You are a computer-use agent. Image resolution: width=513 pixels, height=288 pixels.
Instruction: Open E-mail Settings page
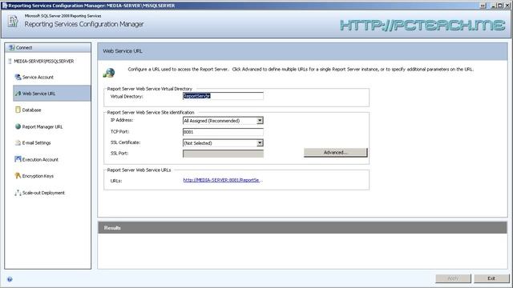tap(36, 143)
